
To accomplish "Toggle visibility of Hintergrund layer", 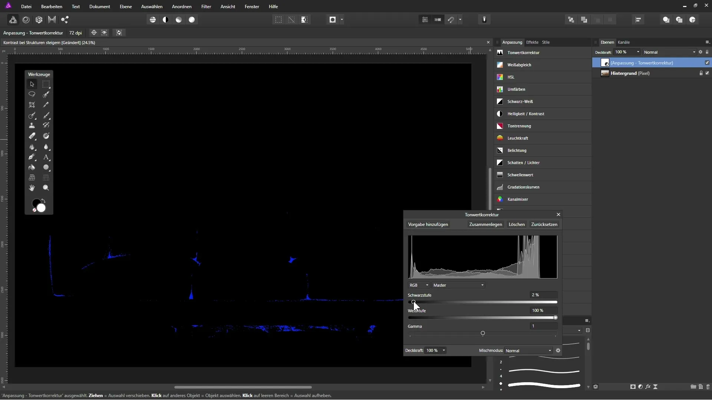I will point(707,73).
